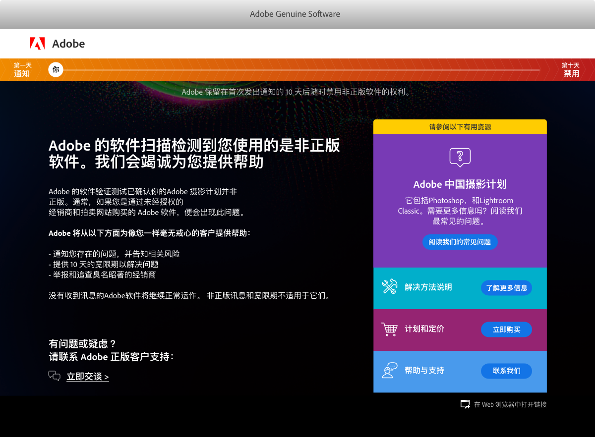Click the yellow 请参阅以下有用资源 header
Viewport: 595px width, 437px height.
click(460, 126)
